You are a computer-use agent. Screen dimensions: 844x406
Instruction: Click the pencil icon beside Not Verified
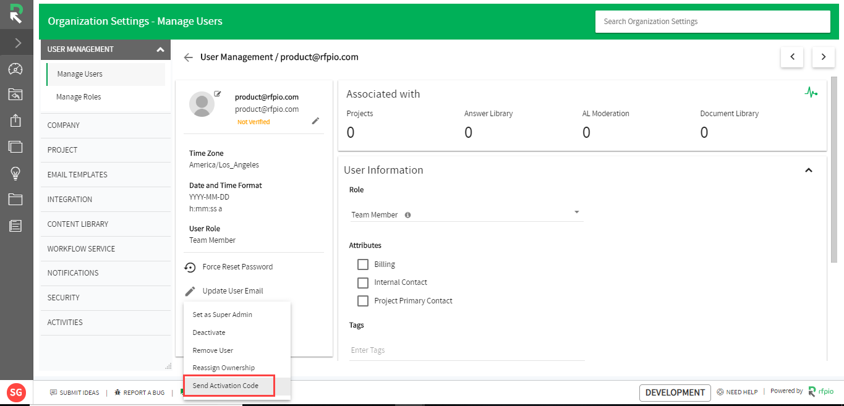pos(315,121)
